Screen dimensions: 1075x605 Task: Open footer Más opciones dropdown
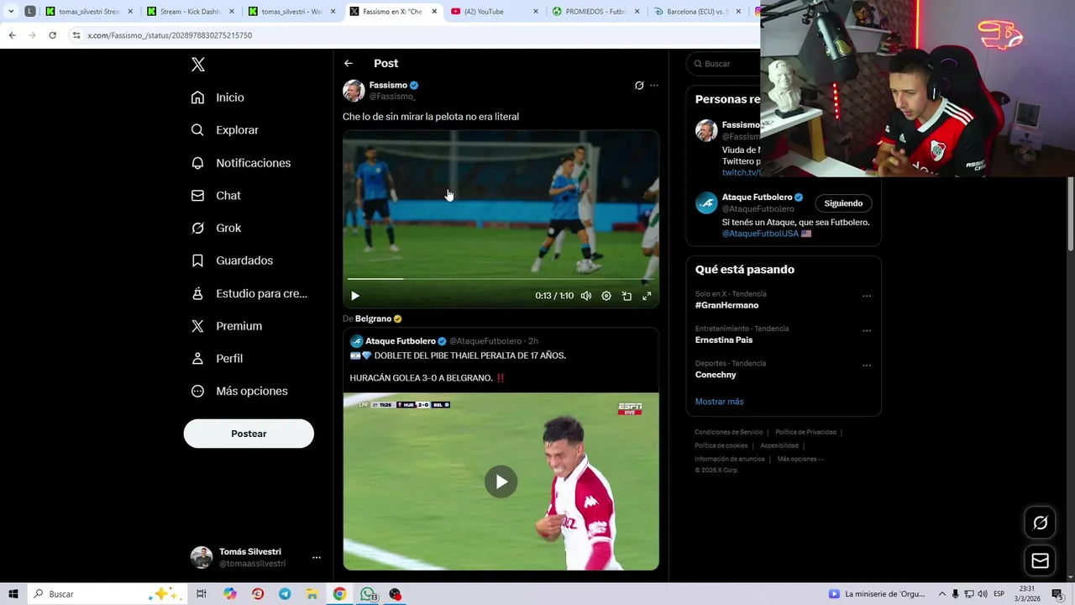(x=800, y=459)
